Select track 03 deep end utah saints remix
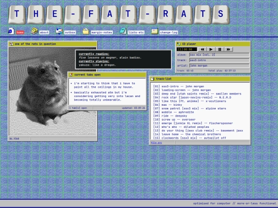278x208 pixels. [197, 94]
